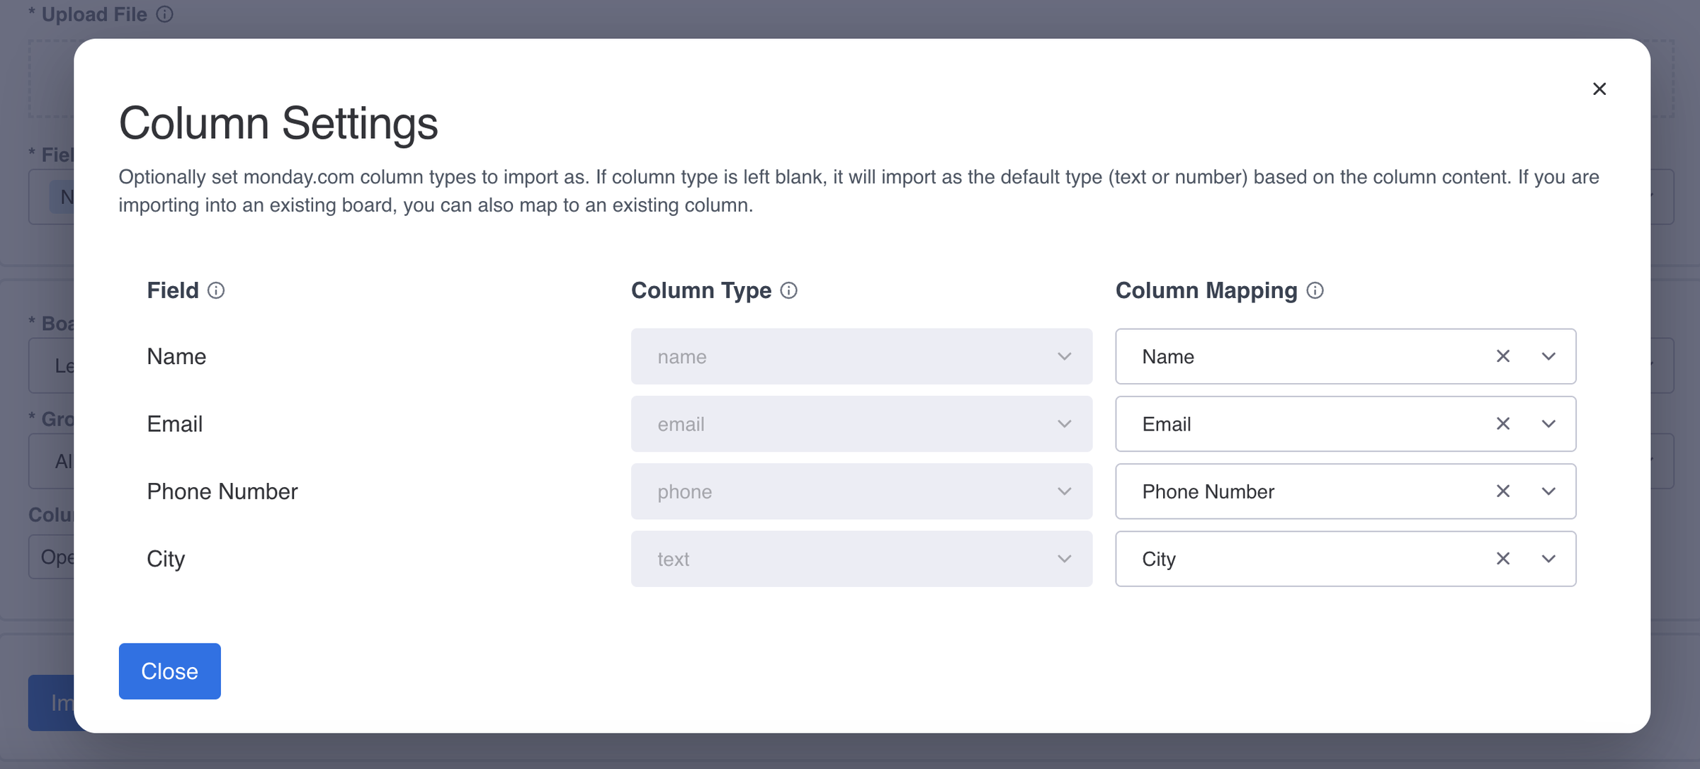
Task: Click the info icon beside Upload File
Action: (x=164, y=14)
